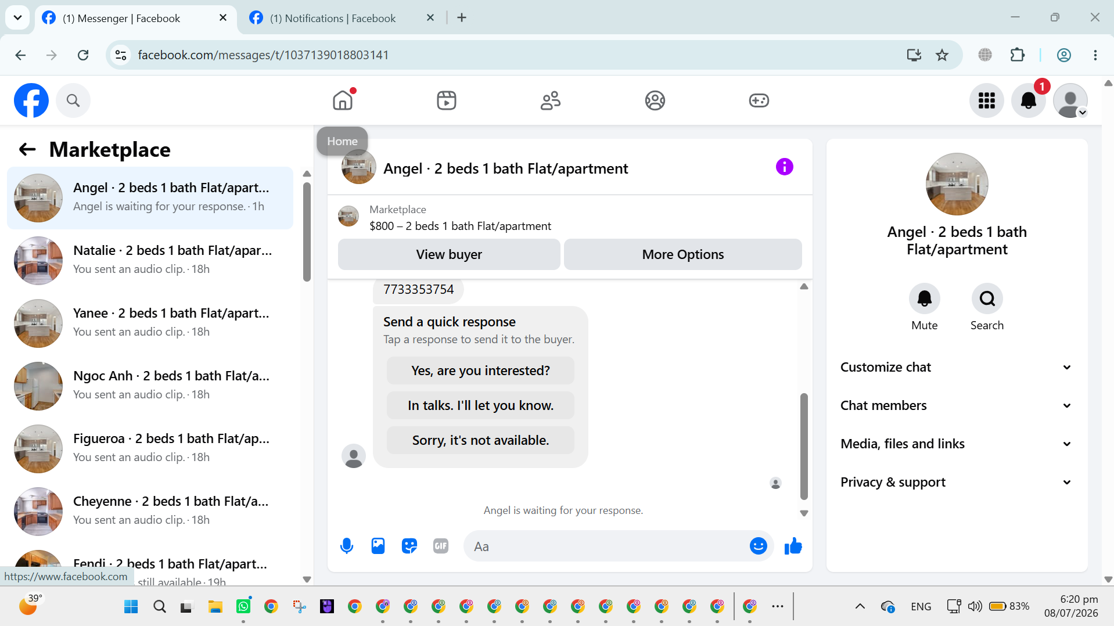Click the address bar URL
Image resolution: width=1114 pixels, height=626 pixels.
click(263, 55)
